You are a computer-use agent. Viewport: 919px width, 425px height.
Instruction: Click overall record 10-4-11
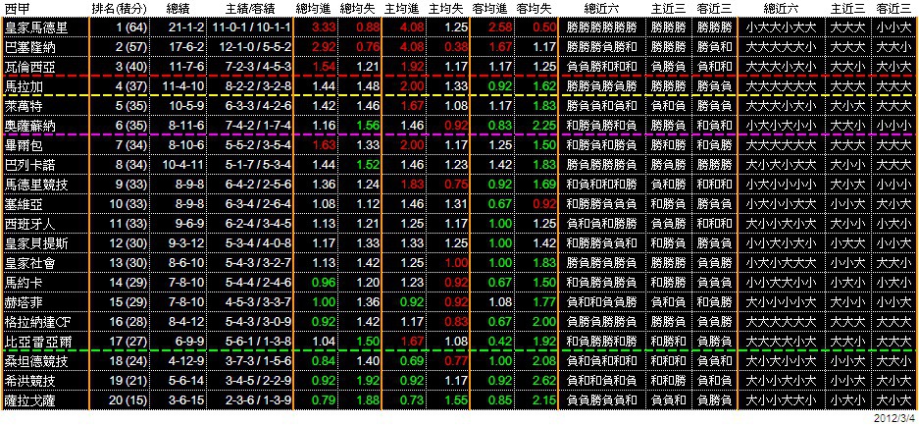pyautogui.click(x=184, y=165)
